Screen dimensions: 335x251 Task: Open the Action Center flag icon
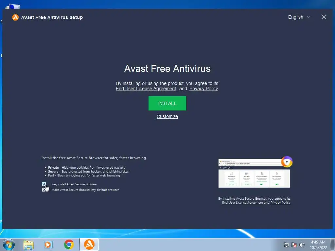294,245
